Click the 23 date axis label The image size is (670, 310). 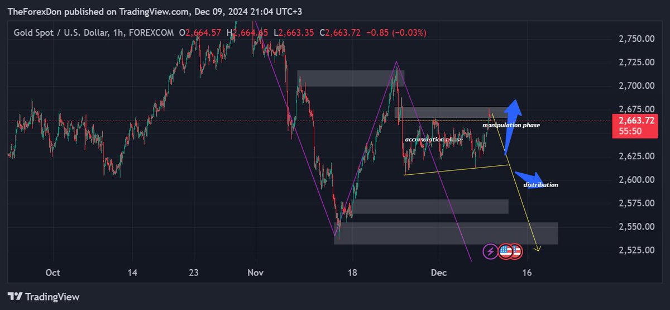coord(194,273)
